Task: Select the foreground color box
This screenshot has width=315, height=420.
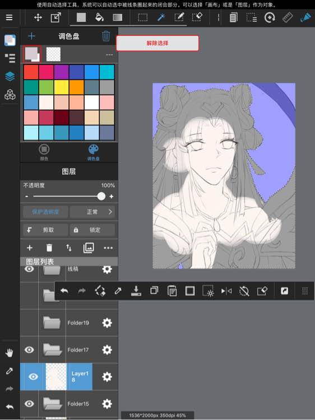Action: click(x=31, y=53)
